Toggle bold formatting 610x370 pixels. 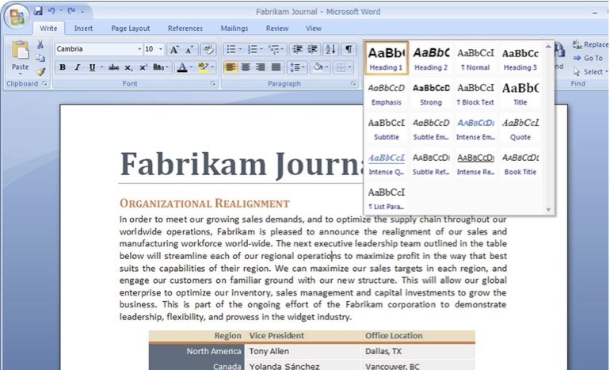63,67
